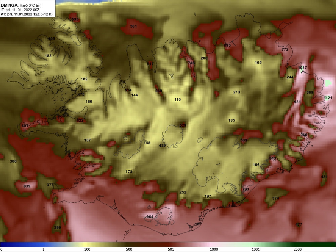Click the 185 value label
Viewport: 336px width, 252px height.
(x=232, y=120)
